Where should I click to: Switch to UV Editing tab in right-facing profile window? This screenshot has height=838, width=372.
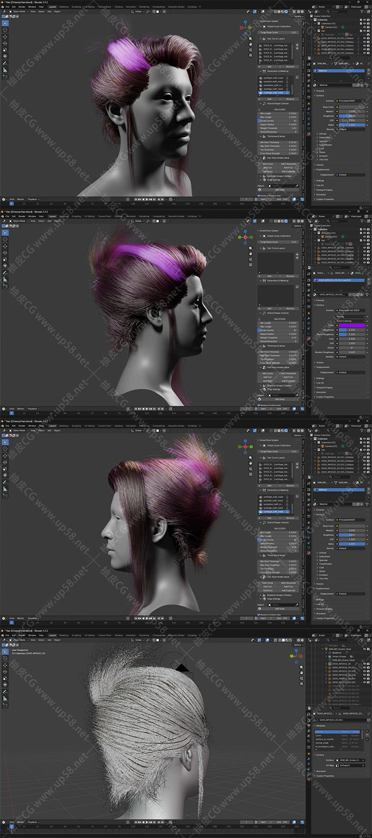click(x=89, y=216)
